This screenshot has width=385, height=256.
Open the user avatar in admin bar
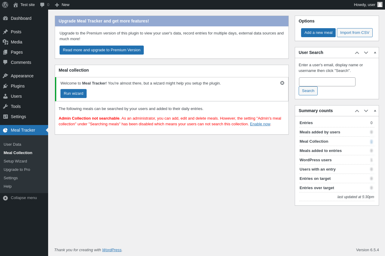(380, 4)
